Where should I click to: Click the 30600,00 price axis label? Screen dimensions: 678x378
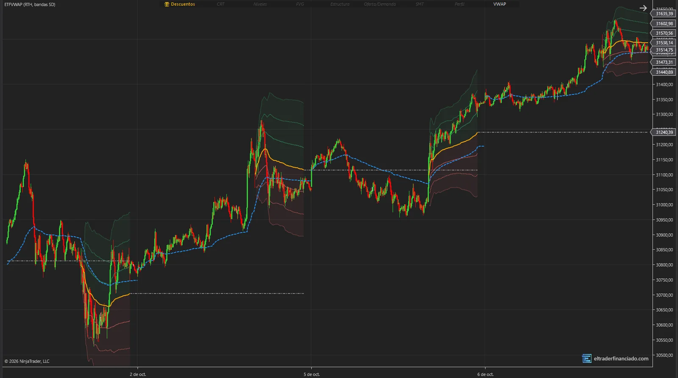(x=664, y=325)
